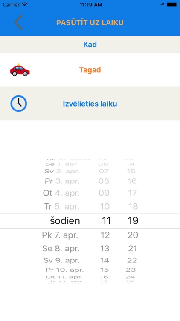Pick Sv 9. apr. in date picker
This screenshot has width=180, height=321.
61,260
